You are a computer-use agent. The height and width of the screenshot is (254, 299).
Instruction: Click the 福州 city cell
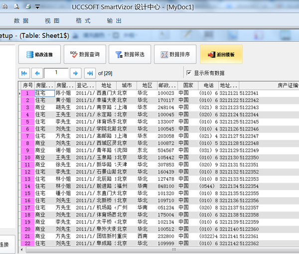pos(127,186)
